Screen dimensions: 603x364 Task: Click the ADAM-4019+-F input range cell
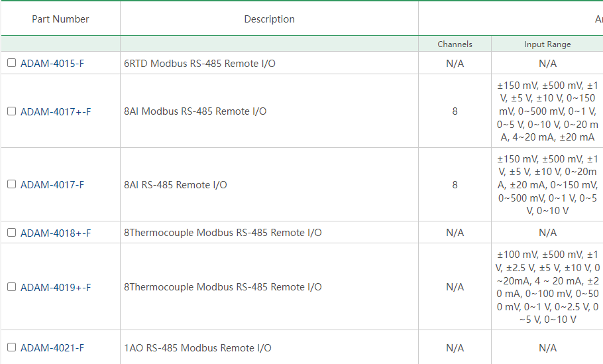[547, 286]
